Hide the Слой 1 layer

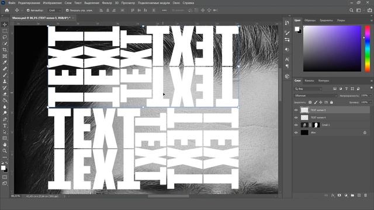tap(296, 125)
